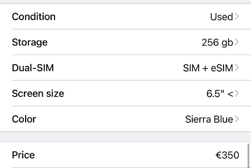Open the Storage setting label
This screenshot has width=251, height=168.
point(29,42)
